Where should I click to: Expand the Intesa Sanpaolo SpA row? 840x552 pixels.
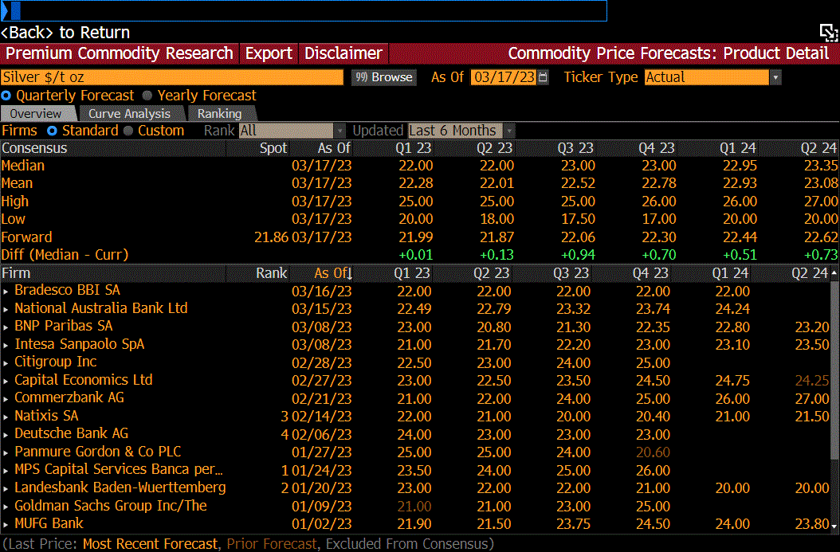click(6, 346)
